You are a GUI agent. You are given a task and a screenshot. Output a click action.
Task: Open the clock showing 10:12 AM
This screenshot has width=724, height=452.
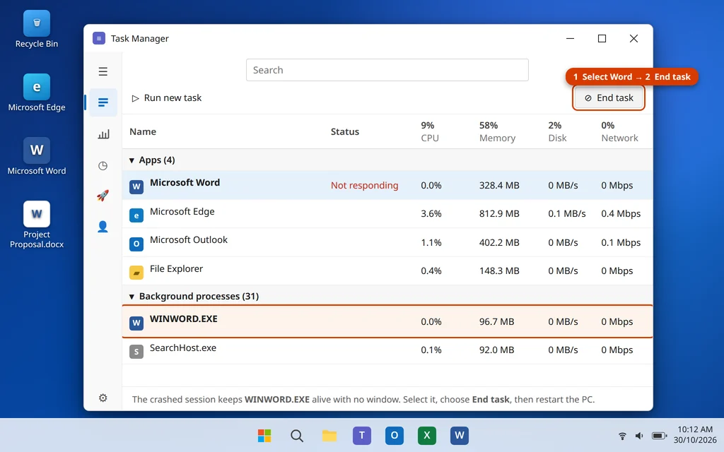pos(695,435)
